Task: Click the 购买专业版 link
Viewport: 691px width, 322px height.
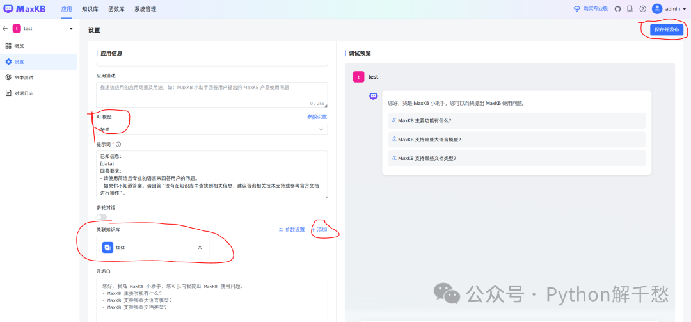Action: [x=596, y=9]
